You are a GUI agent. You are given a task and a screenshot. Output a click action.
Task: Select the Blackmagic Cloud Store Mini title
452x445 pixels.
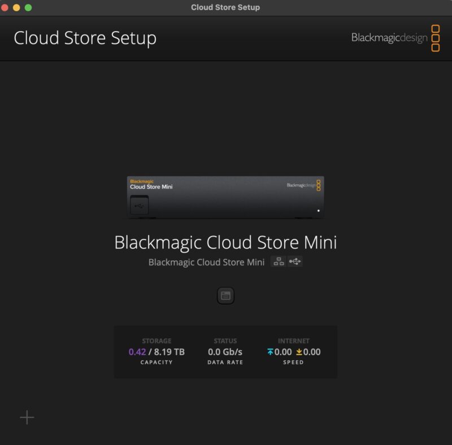pyautogui.click(x=226, y=242)
